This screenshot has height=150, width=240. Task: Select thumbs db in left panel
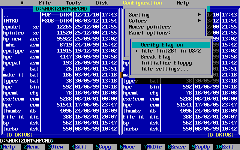coord(60,111)
